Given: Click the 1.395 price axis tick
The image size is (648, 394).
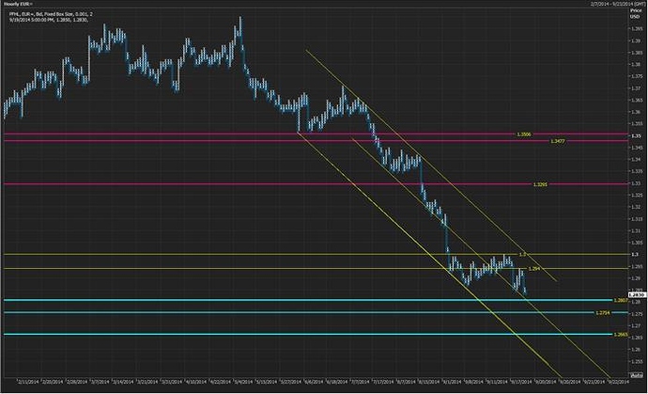Looking at the screenshot, I should coord(637,28).
